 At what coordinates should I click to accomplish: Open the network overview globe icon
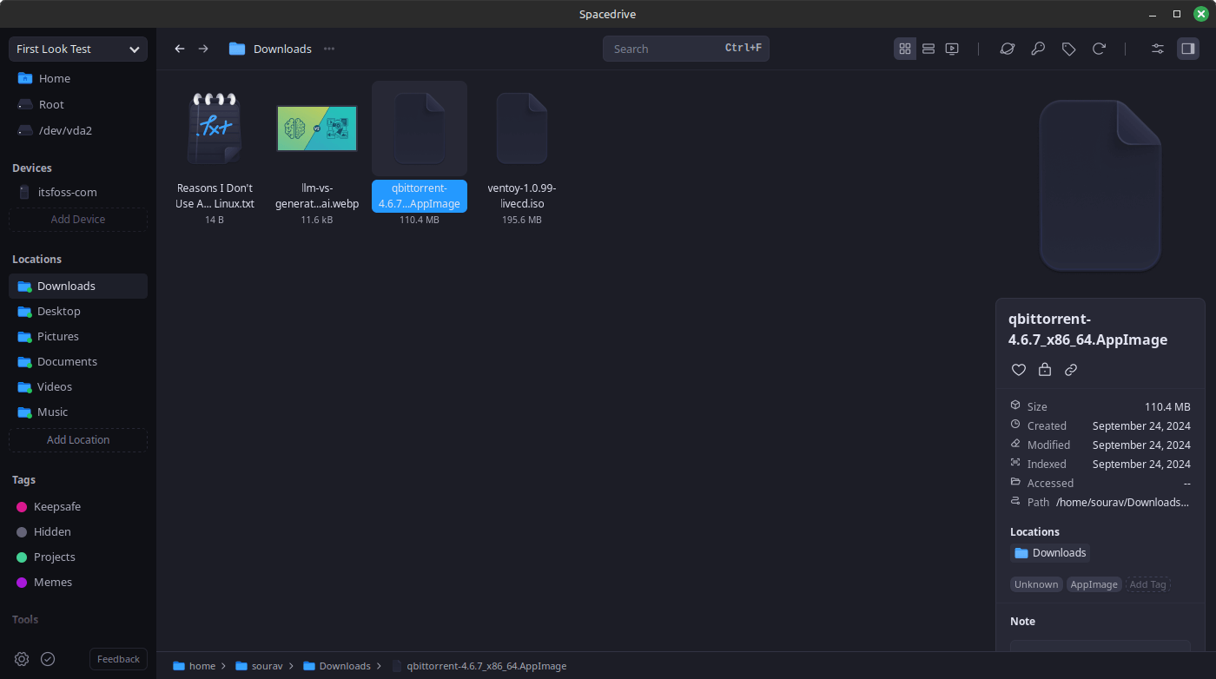pos(1008,49)
